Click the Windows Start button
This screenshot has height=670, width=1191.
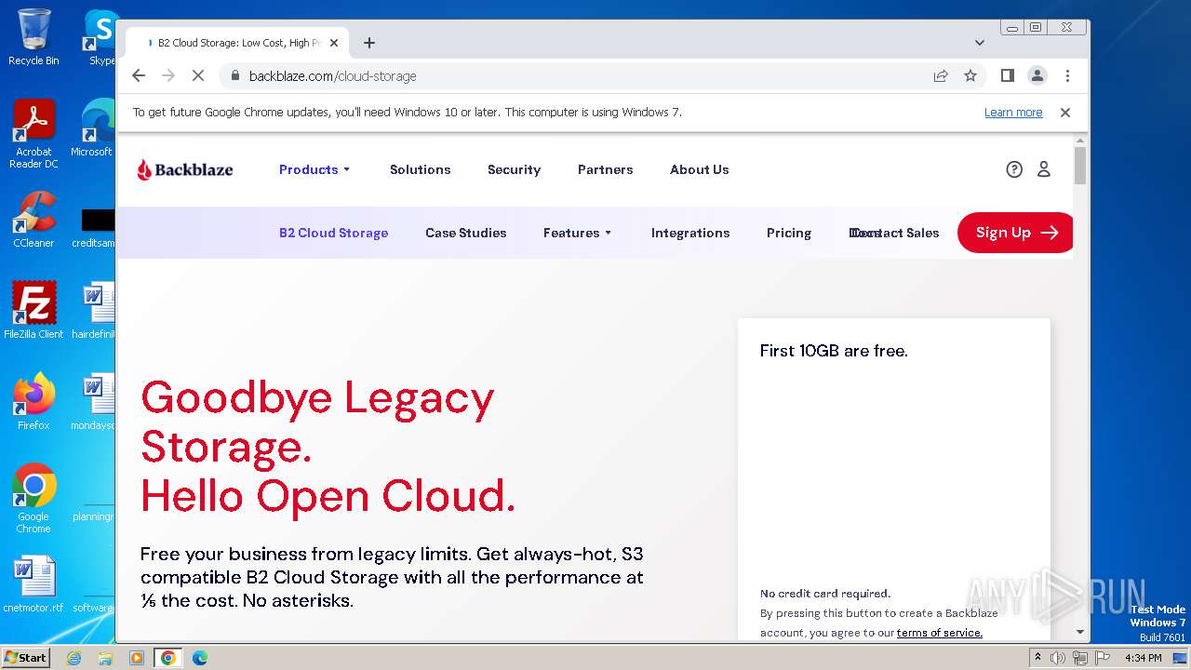[x=25, y=658]
